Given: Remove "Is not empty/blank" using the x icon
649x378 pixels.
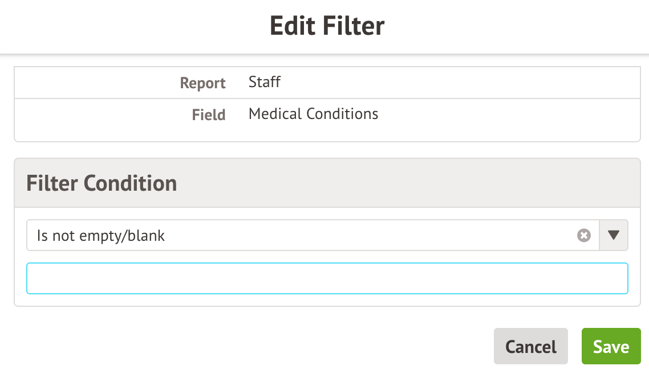Looking at the screenshot, I should pos(583,235).
